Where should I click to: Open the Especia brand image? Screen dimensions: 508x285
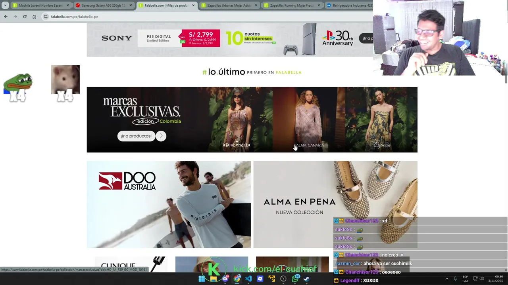(382, 120)
